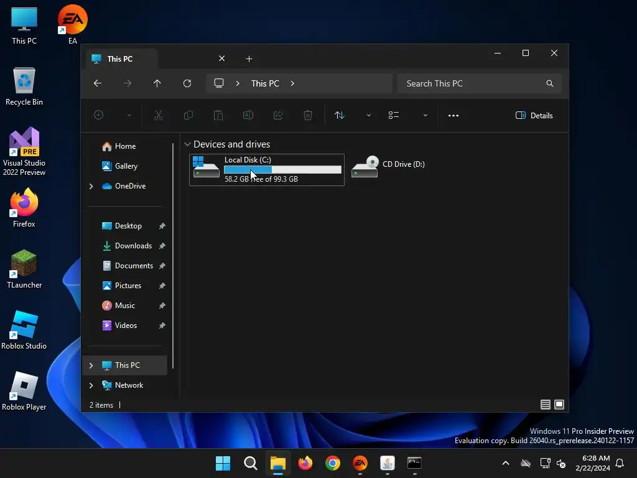This screenshot has width=637, height=478.
Task: Go back using the back arrow
Action: [x=98, y=83]
